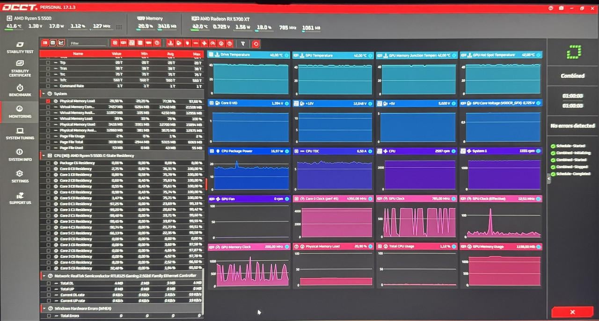Go to the Benchmark page
The image size is (599, 321).
[x=20, y=91]
